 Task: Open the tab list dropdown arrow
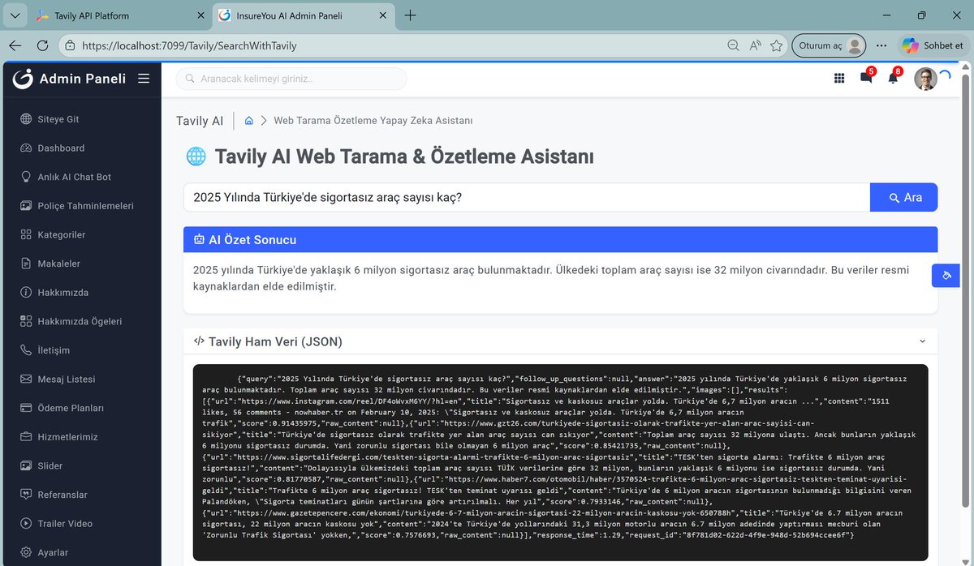(14, 15)
